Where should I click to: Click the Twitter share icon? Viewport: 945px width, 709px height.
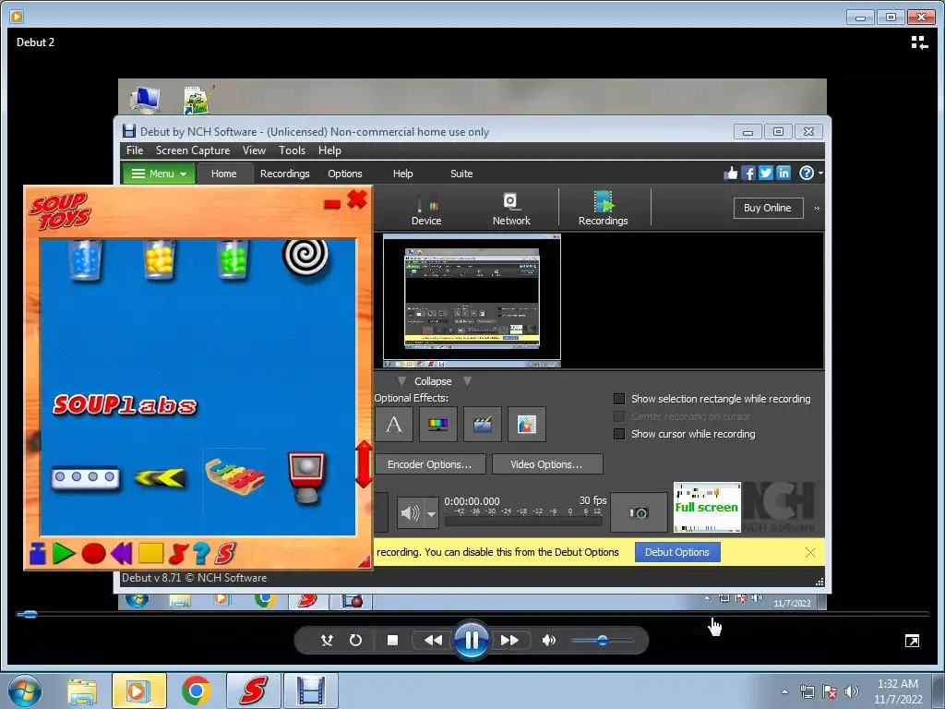[765, 174]
